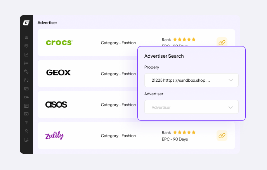Select the list view sidebar icon
Screen dimensions: 267x170
coord(26,63)
